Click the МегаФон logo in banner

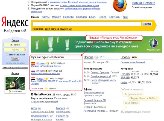pyautogui.click(x=153, y=45)
